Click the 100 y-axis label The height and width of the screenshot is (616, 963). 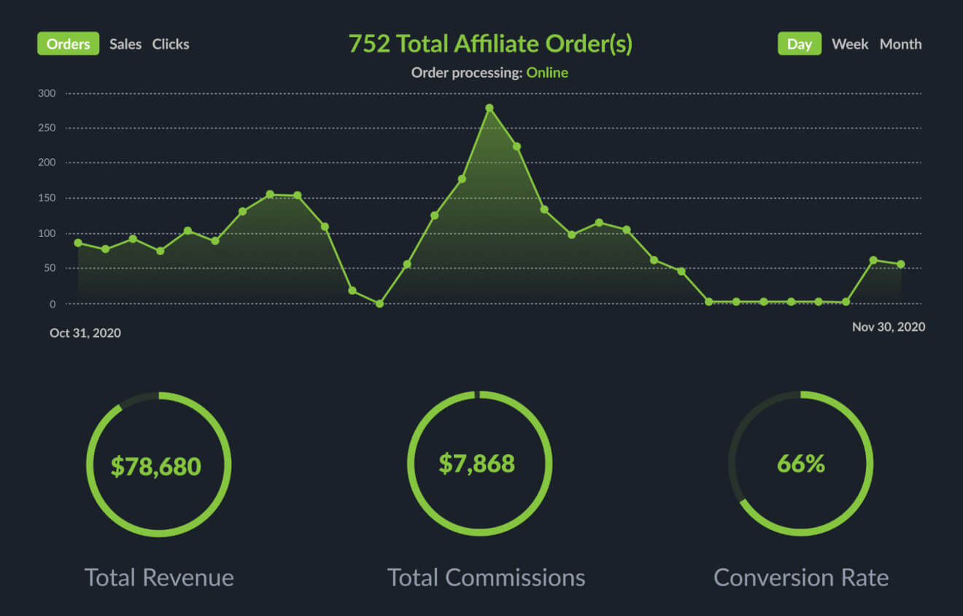tap(47, 233)
